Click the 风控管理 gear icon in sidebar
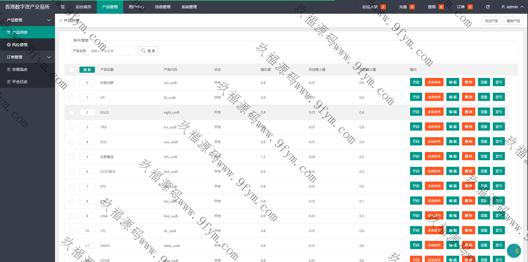The image size is (528, 262). click(x=9, y=45)
